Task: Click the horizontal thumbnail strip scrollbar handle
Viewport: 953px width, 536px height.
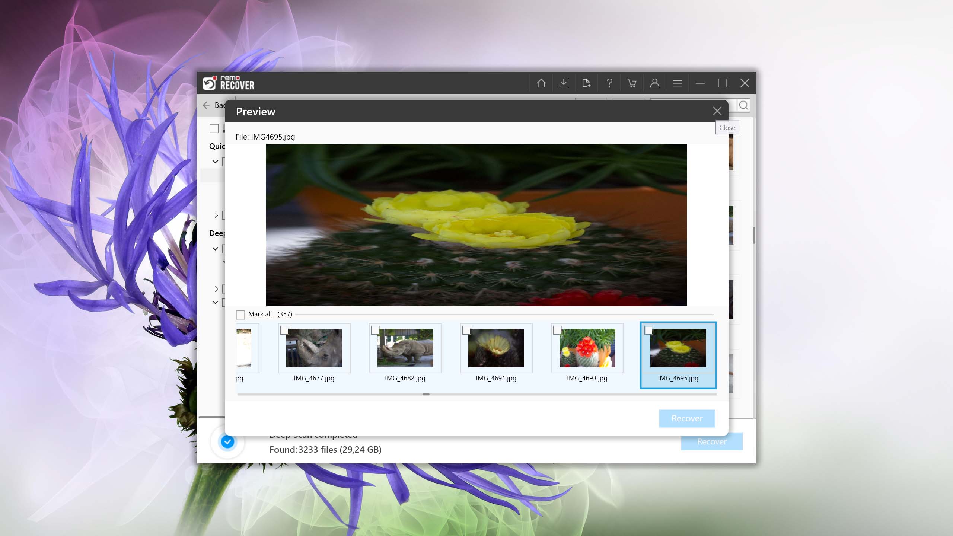Action: pyautogui.click(x=426, y=394)
